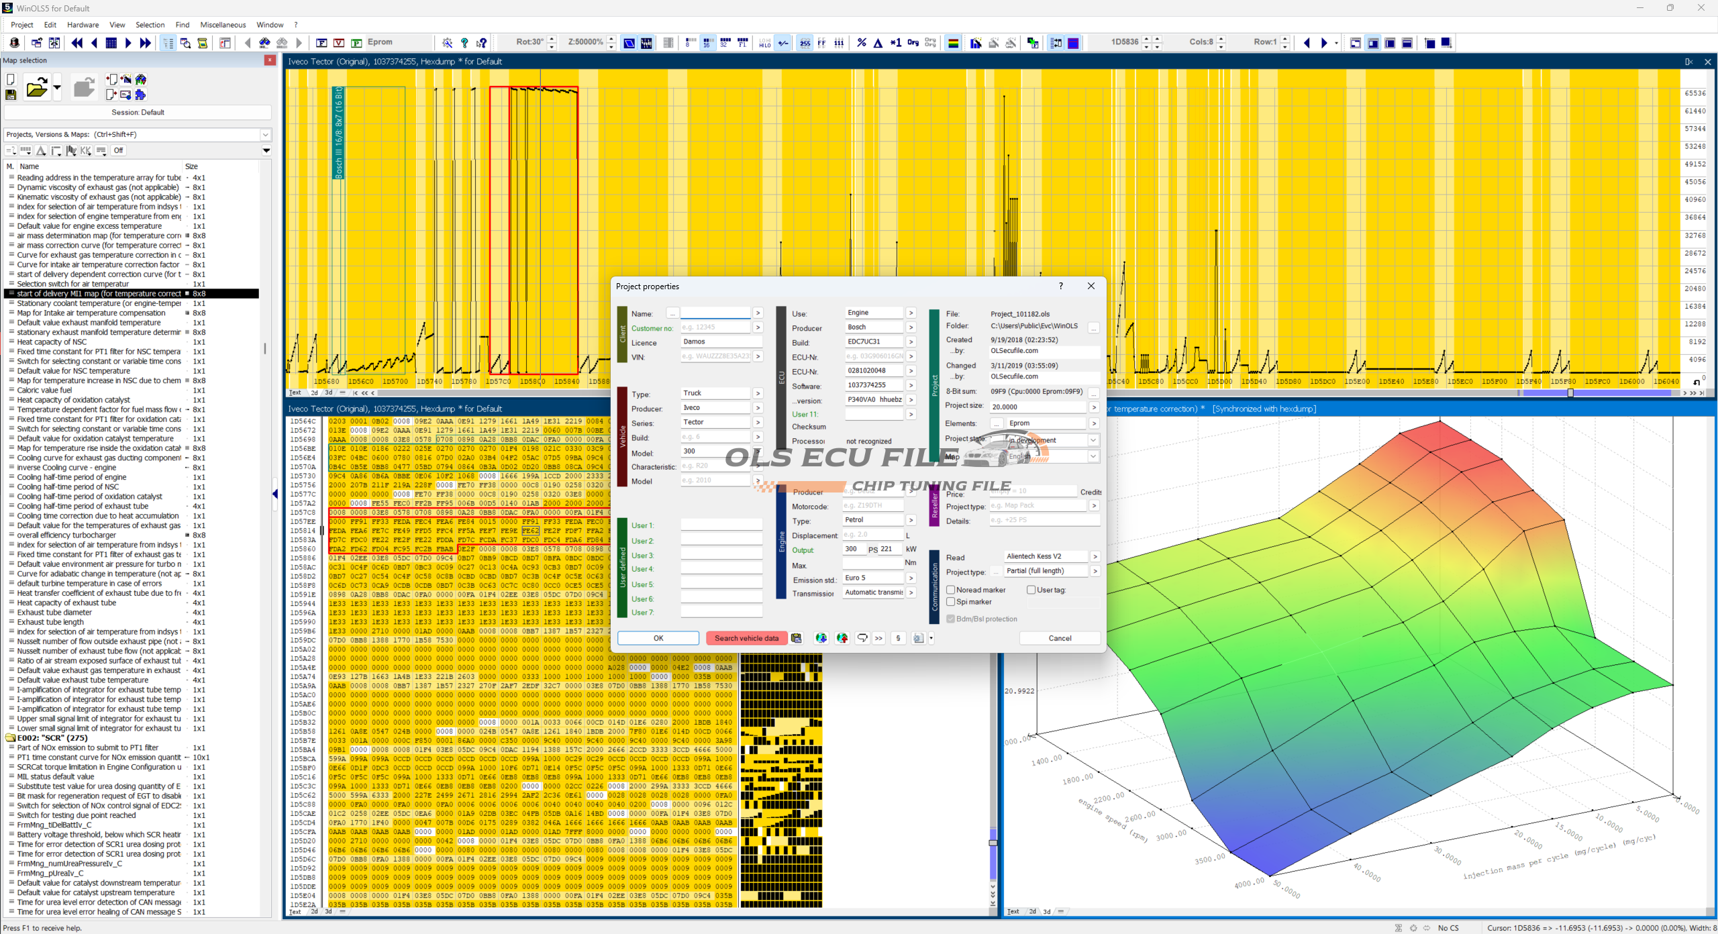The image size is (1718, 934).
Task: Click Cancel in Project properties
Action: (x=1060, y=638)
